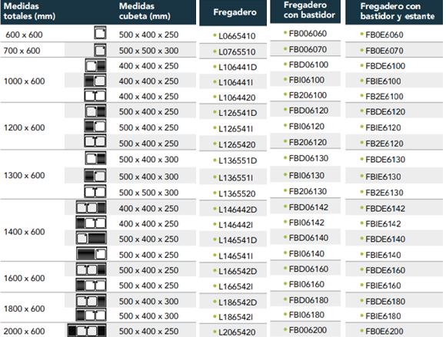Click the sink diagram beside L146541I
Viewport: 446px width, 337px height.
pyautogui.click(x=92, y=253)
